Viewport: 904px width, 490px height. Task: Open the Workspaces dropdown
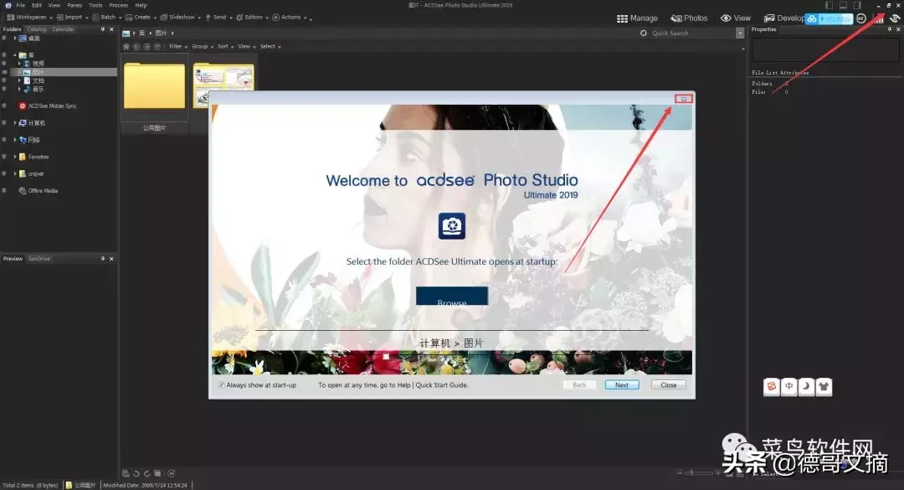click(30, 18)
